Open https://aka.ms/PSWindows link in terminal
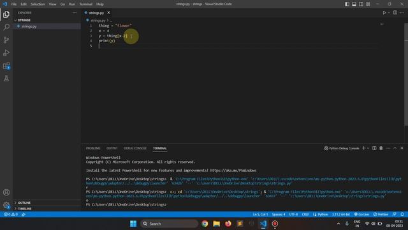This screenshot has height=230, width=408. coord(233,171)
